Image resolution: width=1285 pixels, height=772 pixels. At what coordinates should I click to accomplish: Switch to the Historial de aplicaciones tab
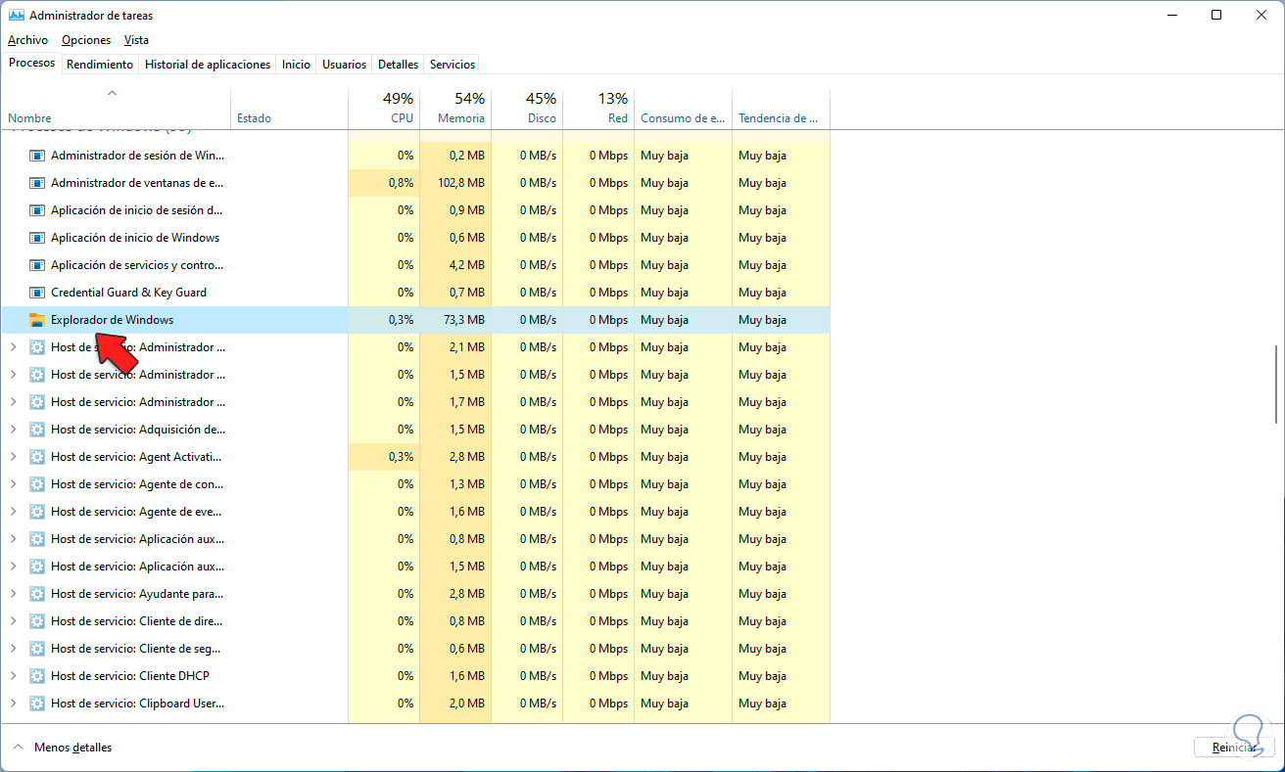[x=208, y=65]
